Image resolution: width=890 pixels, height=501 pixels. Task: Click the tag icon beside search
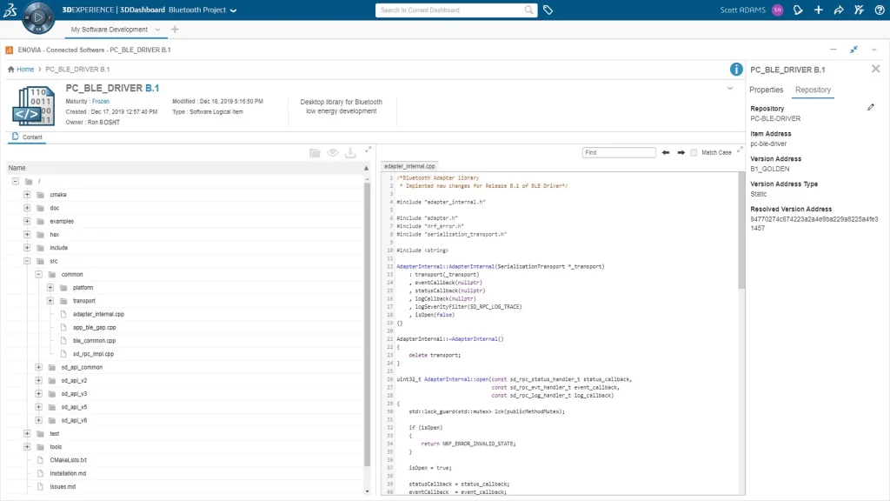point(548,10)
